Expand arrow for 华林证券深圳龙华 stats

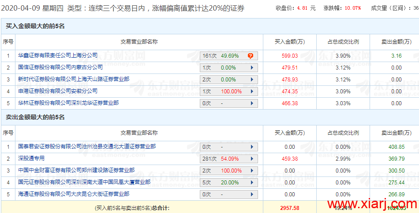tap(252, 103)
